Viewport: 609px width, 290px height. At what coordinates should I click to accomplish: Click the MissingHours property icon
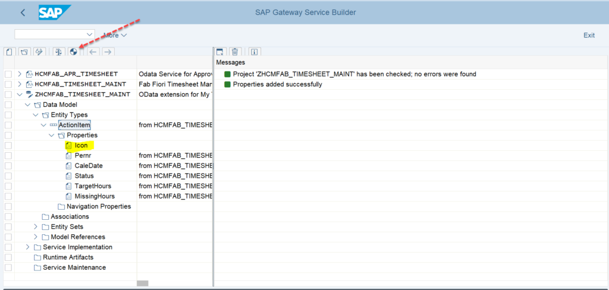pos(68,196)
